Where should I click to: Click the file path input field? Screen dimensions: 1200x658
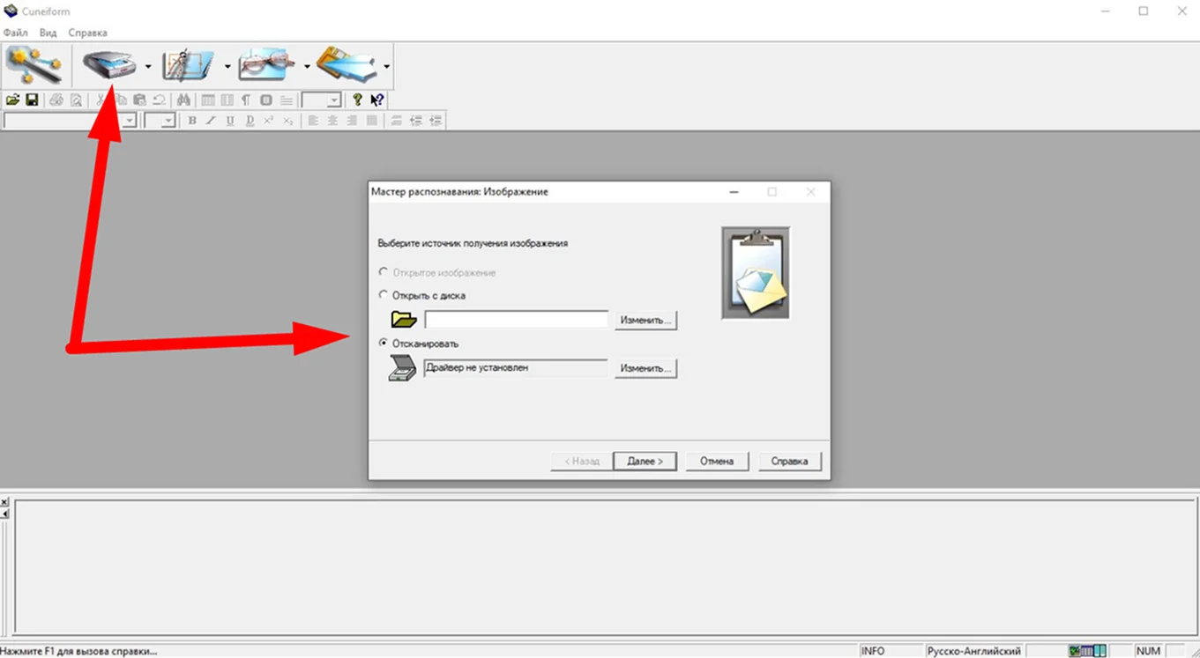(516, 320)
